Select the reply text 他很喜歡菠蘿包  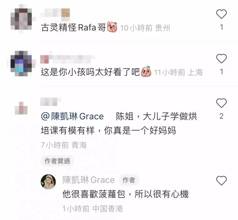point(94,194)
